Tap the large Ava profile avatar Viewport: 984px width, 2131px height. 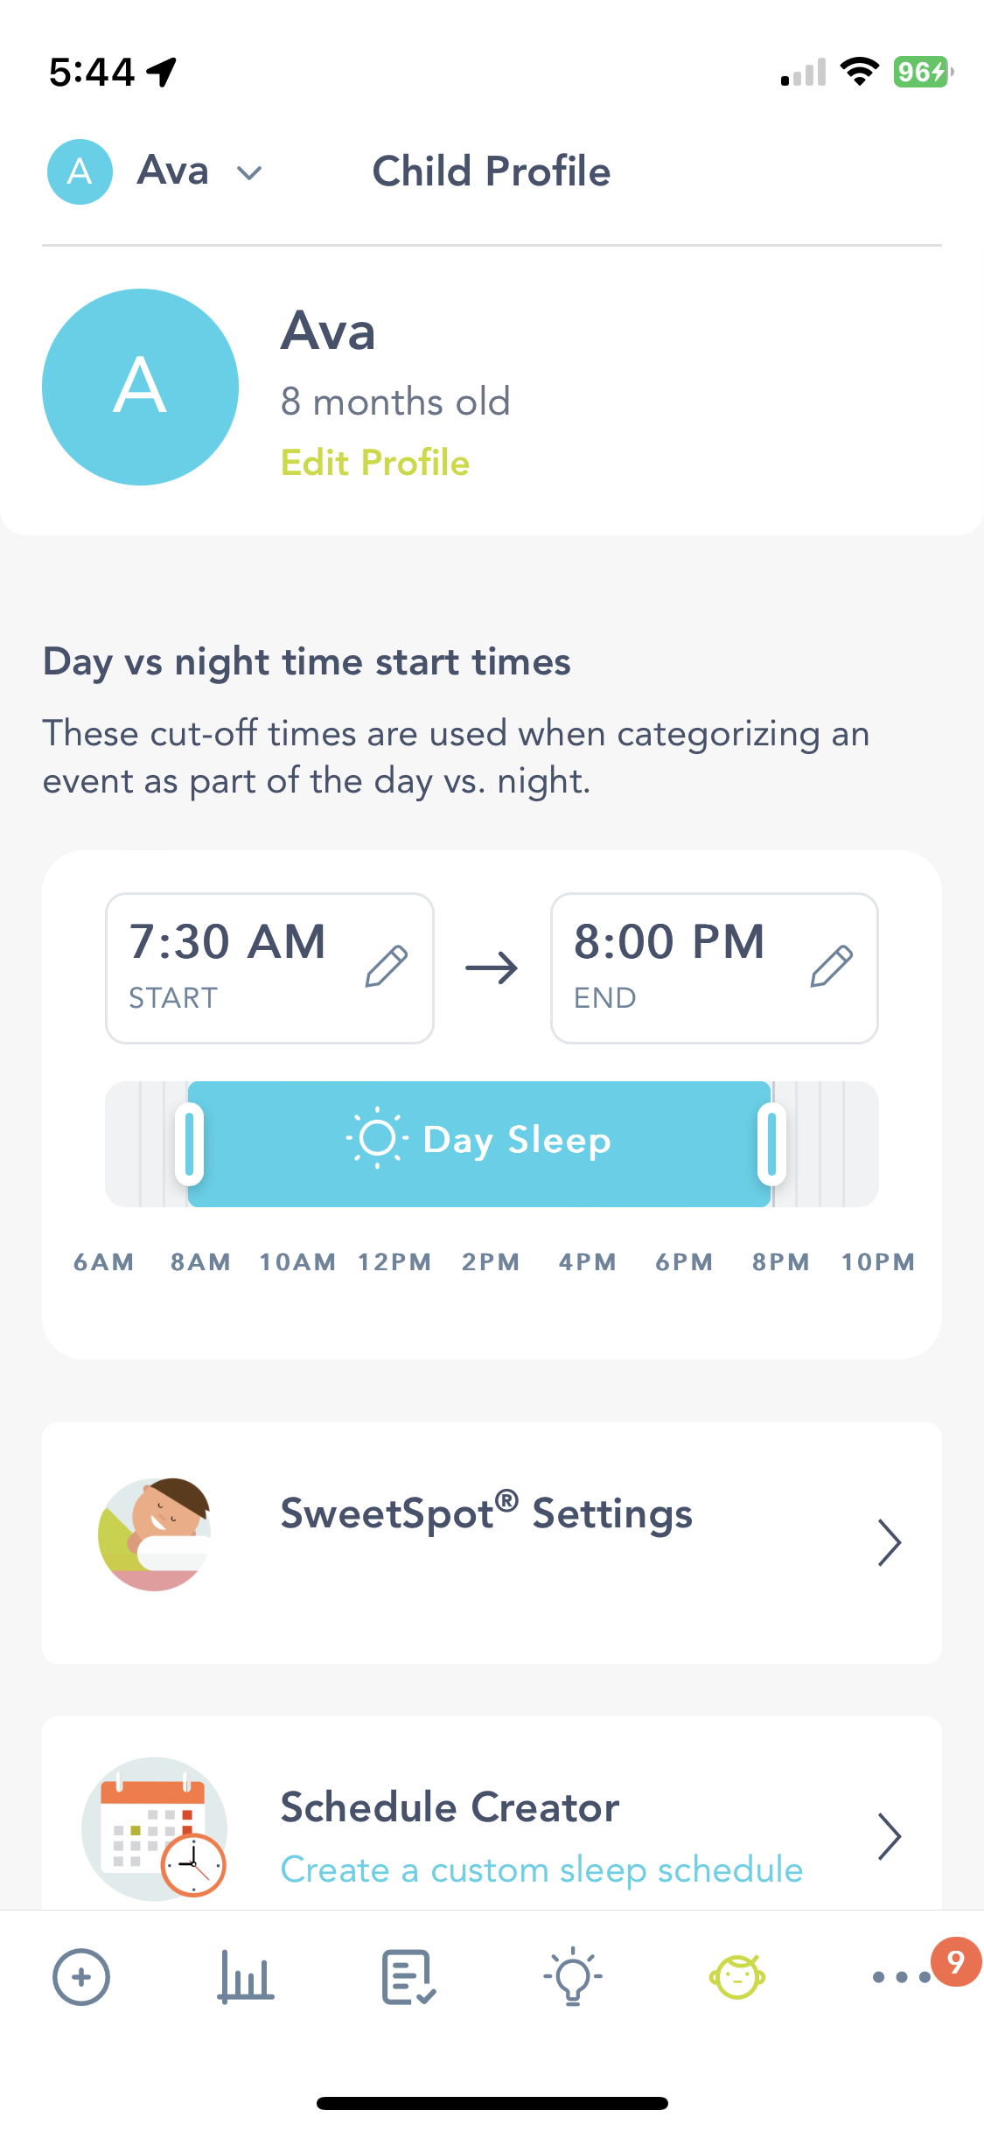pyautogui.click(x=141, y=387)
